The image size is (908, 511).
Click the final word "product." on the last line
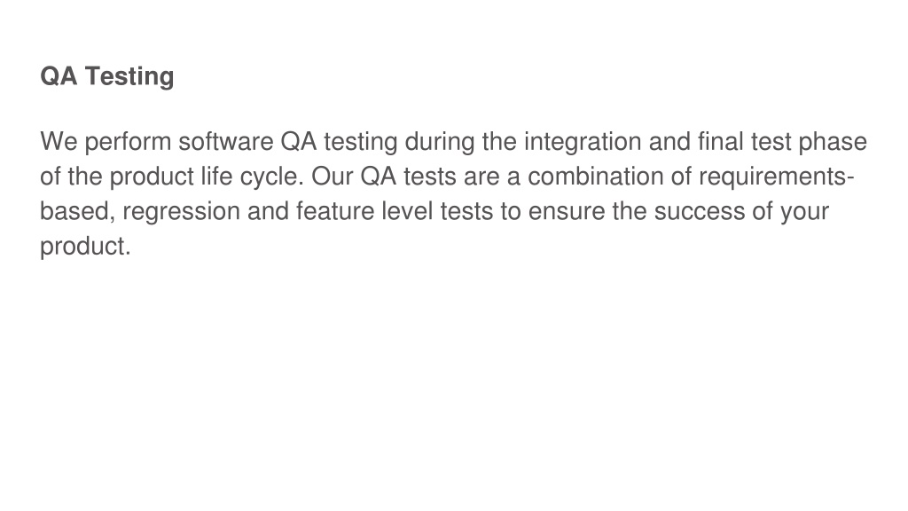point(86,247)
